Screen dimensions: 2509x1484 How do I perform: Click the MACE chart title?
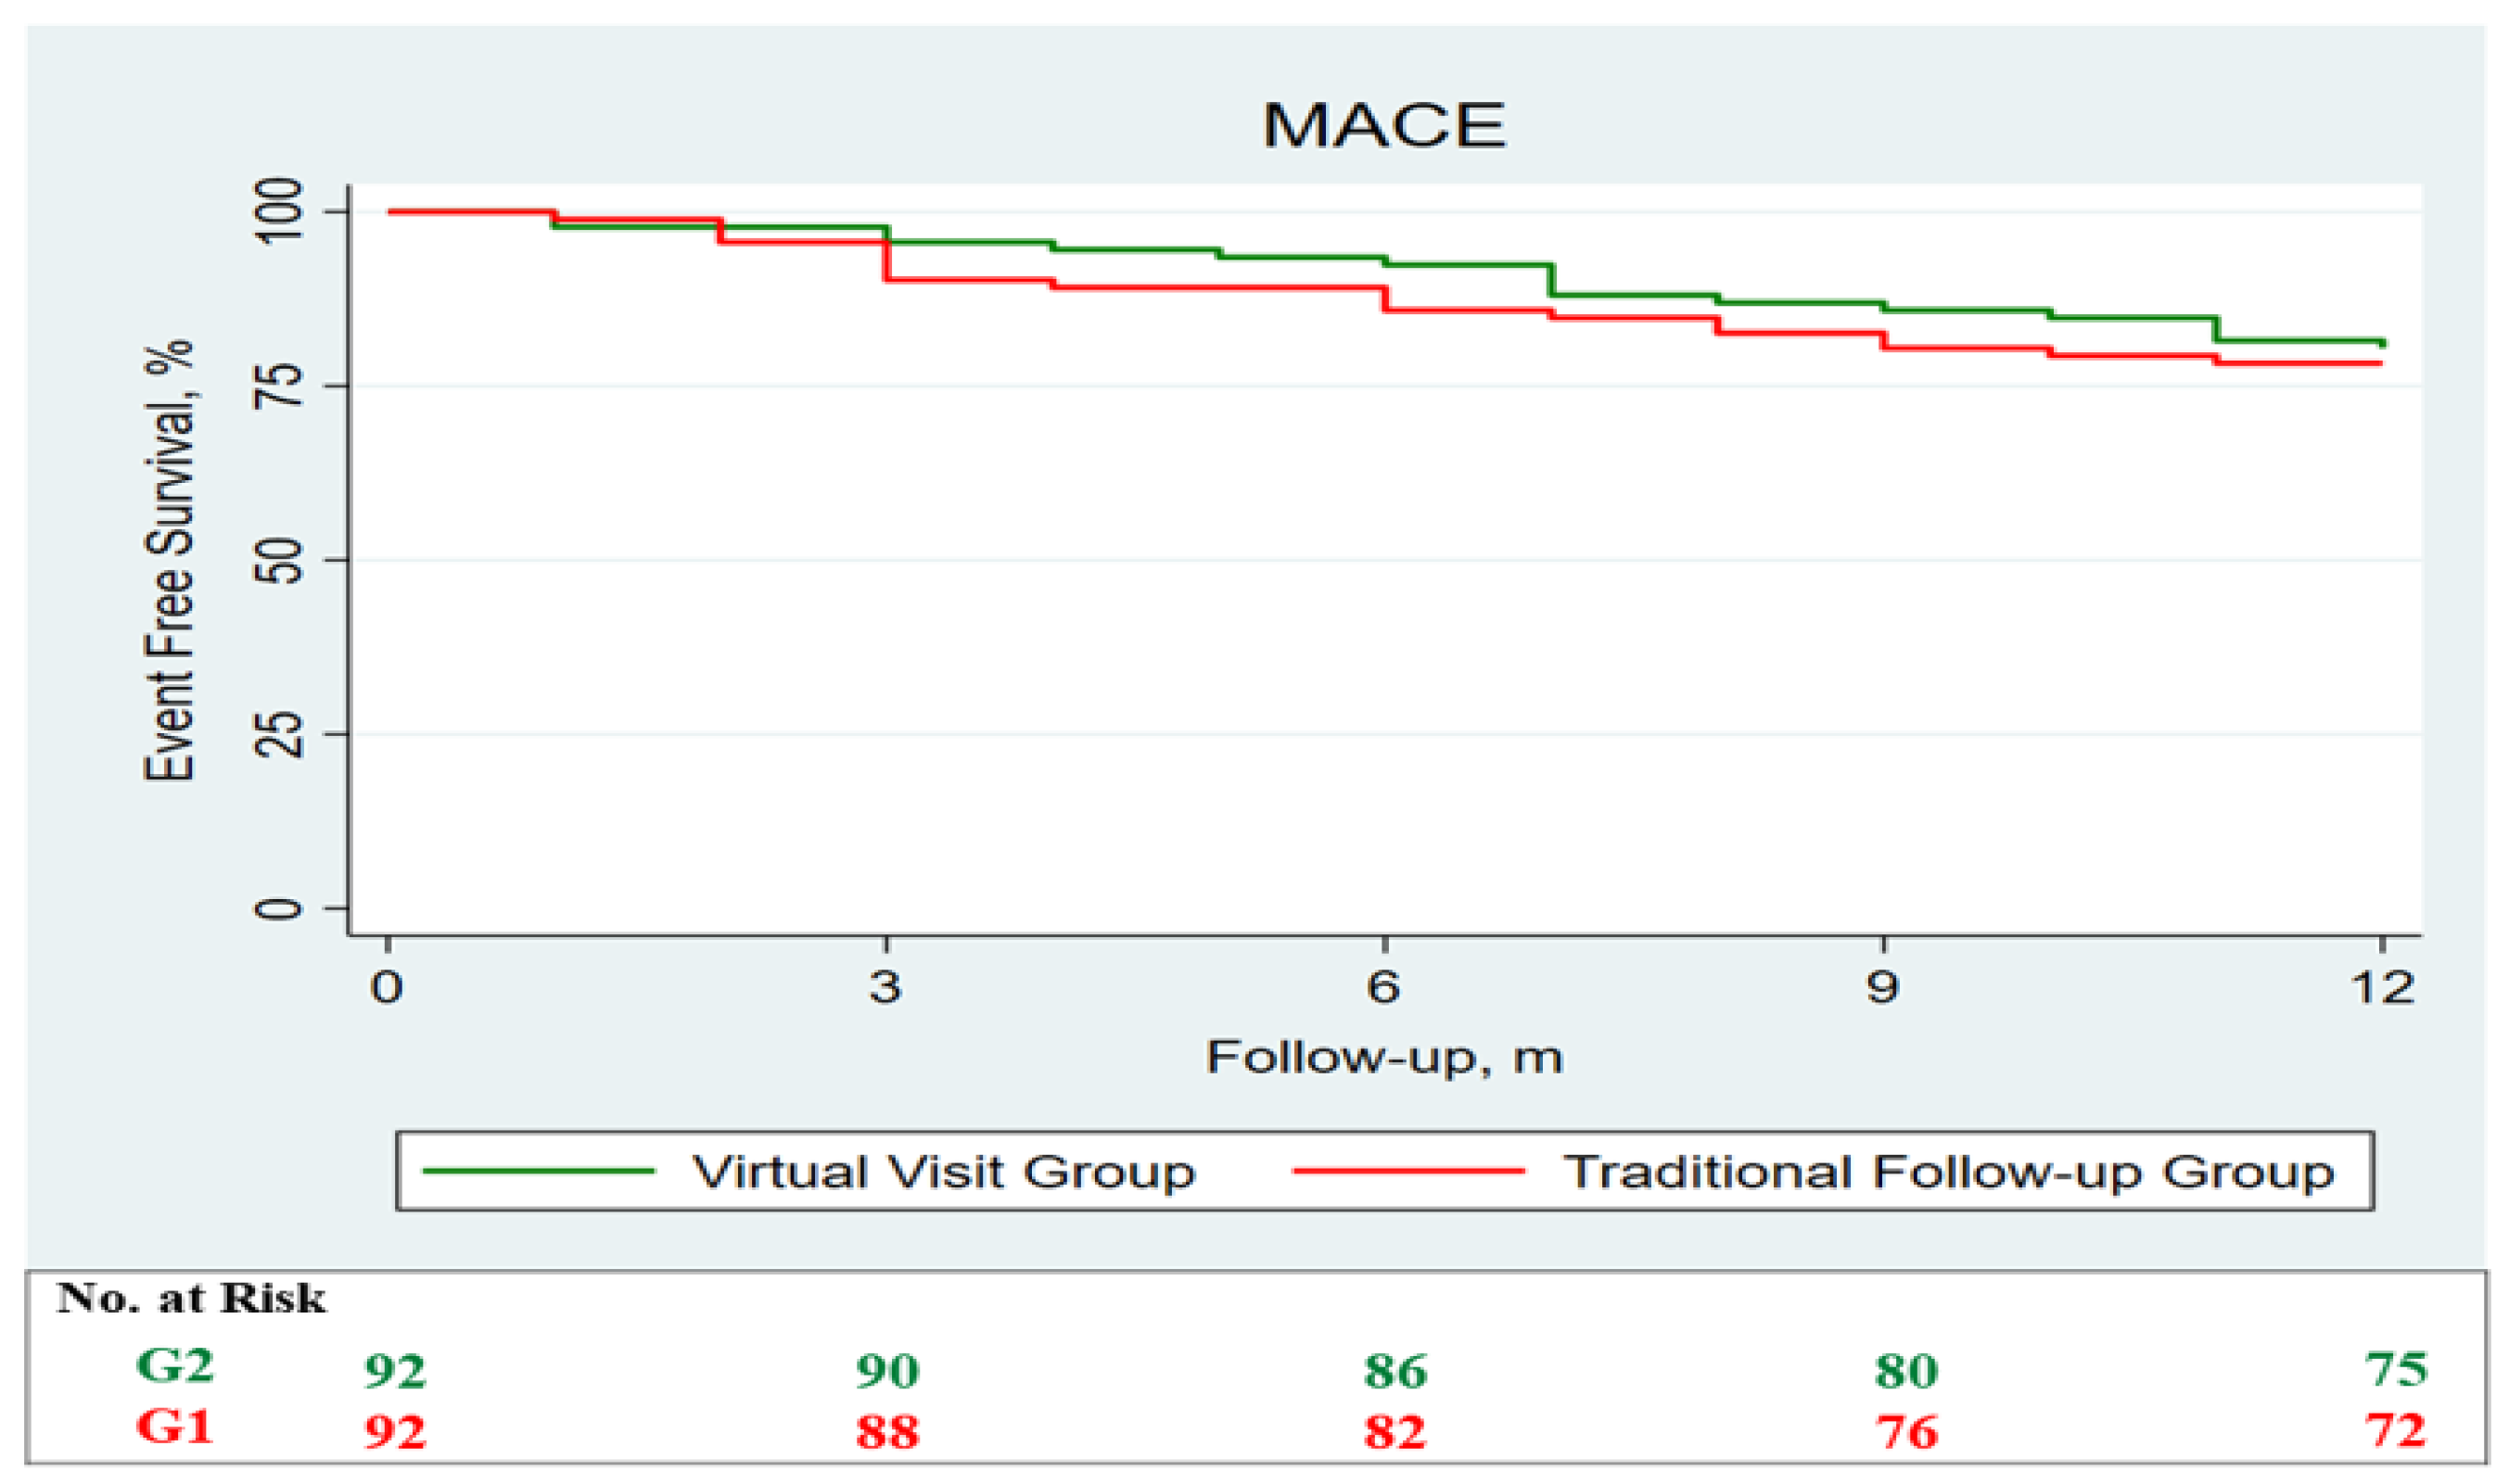pos(1383,126)
